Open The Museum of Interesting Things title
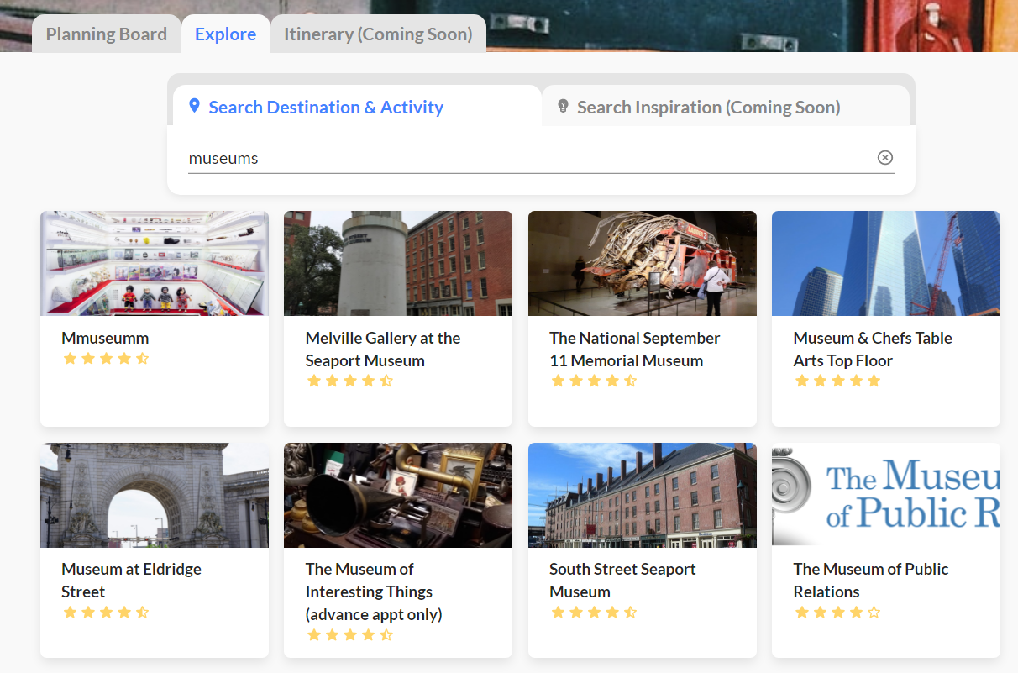This screenshot has width=1018, height=673. pyautogui.click(x=373, y=592)
